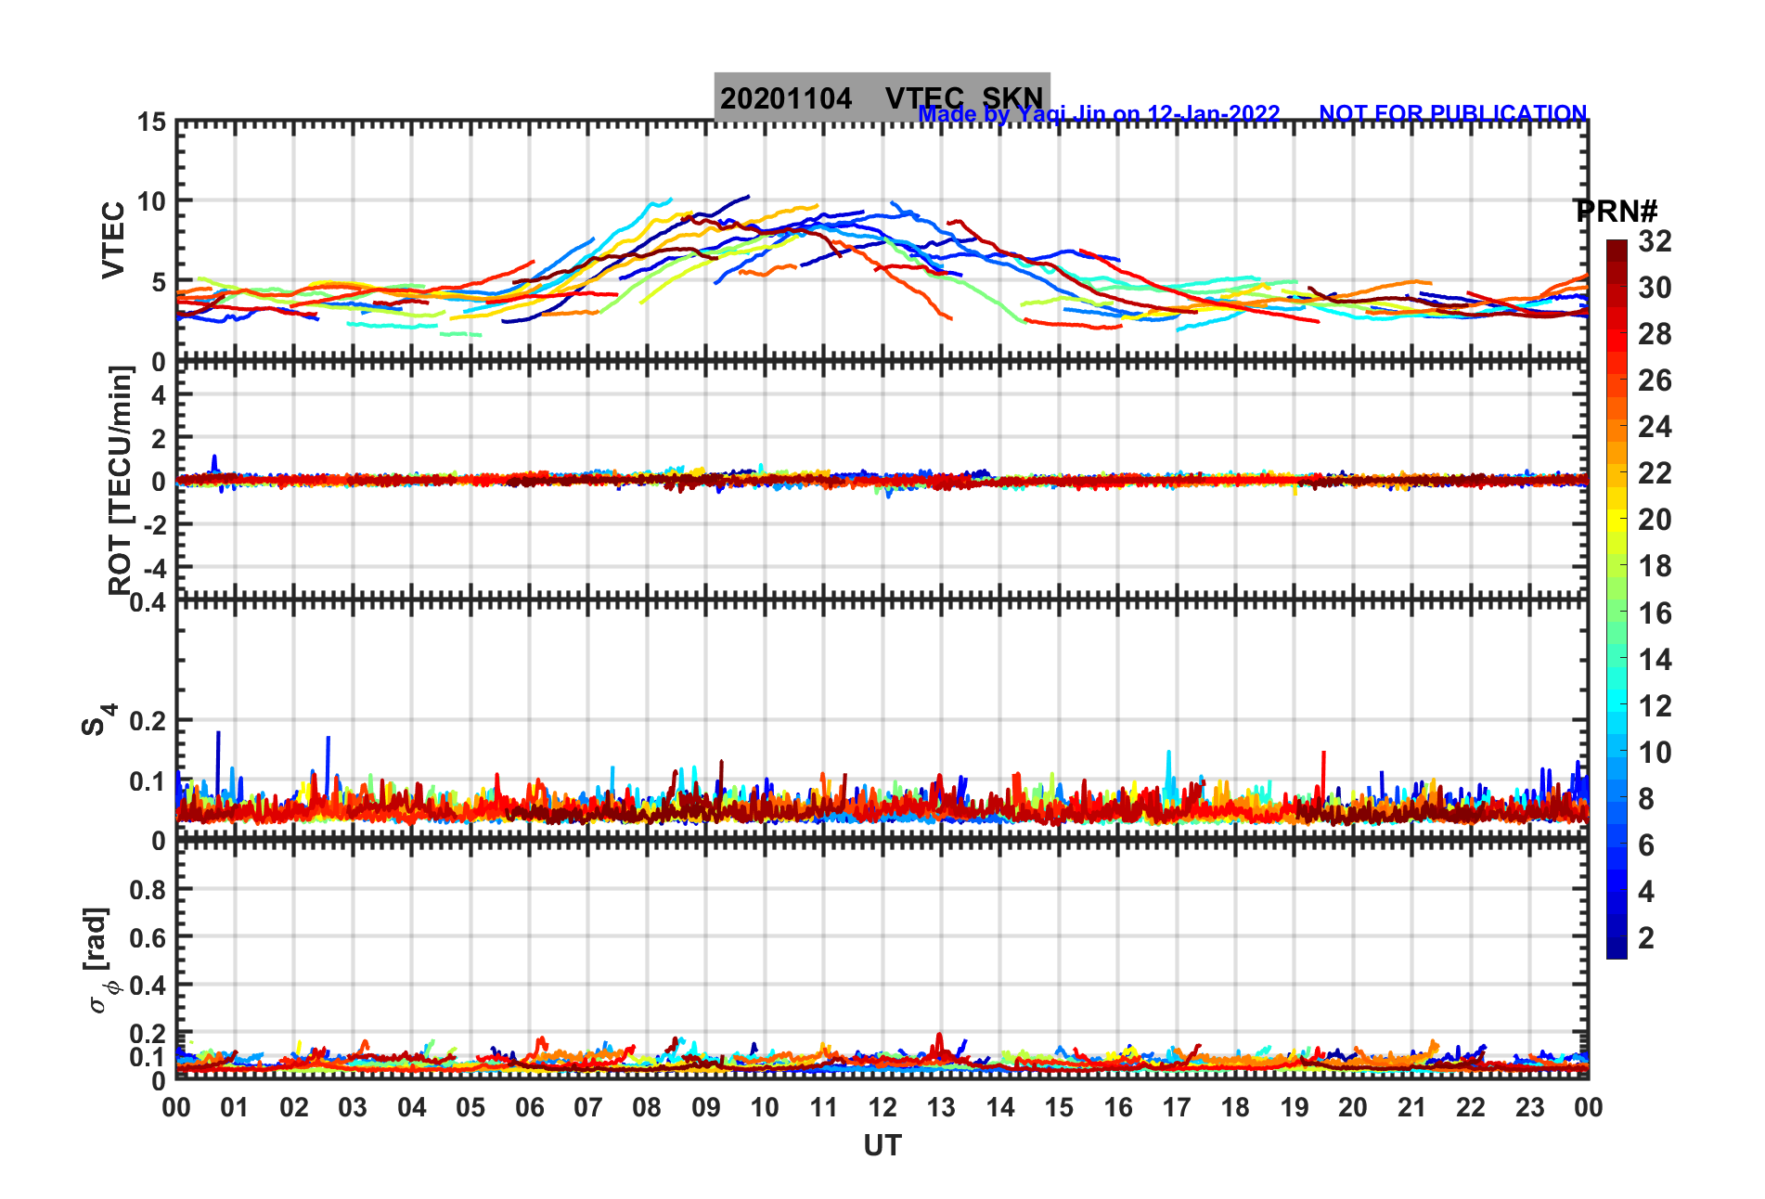Click the x-axis tick label 23
Image resolution: width=1765 pixels, height=1199 pixels.
1529,1107
